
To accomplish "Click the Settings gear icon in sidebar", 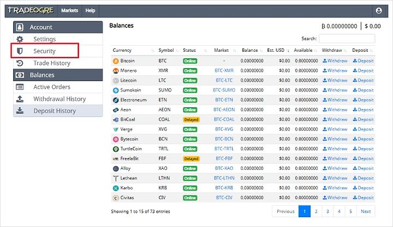I will click(x=20, y=39).
